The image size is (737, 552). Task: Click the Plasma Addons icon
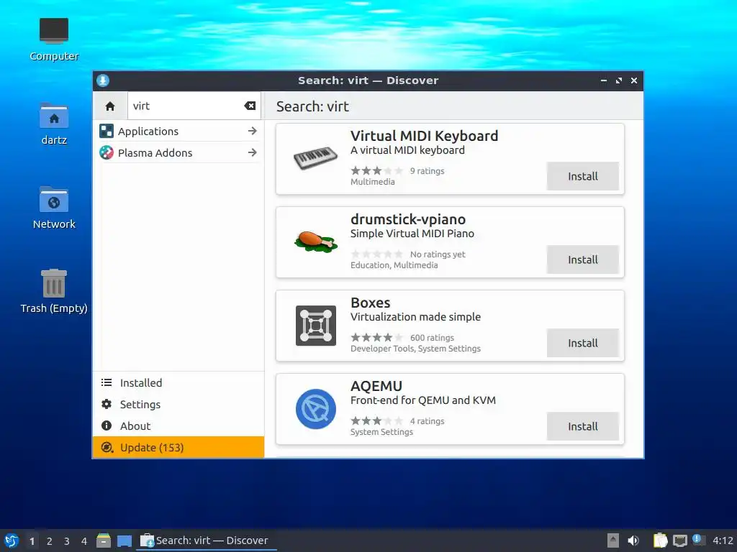pyautogui.click(x=107, y=152)
